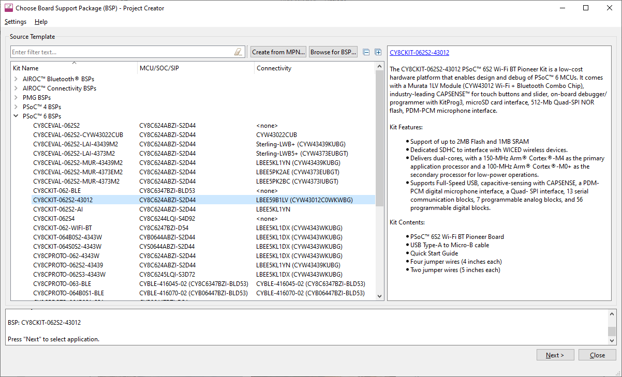Expand the PSoC™ 4 BSPs group
The width and height of the screenshot is (622, 377).
click(16, 107)
